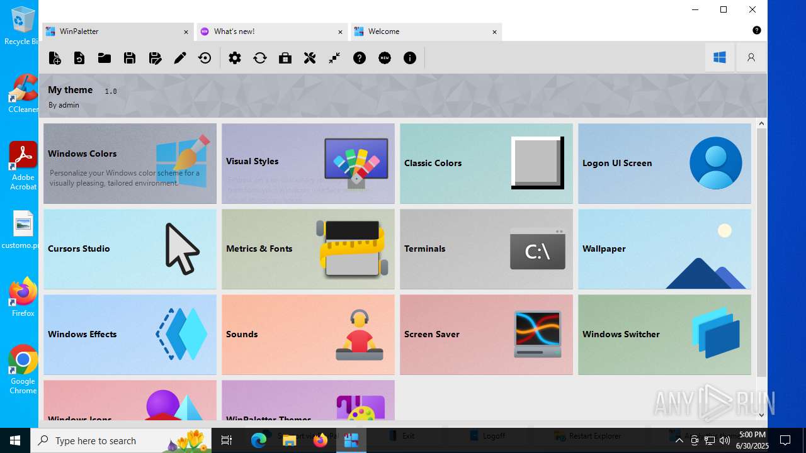Open the Windows Switcher tile
Viewport: 806px width, 453px height.
pos(664,335)
